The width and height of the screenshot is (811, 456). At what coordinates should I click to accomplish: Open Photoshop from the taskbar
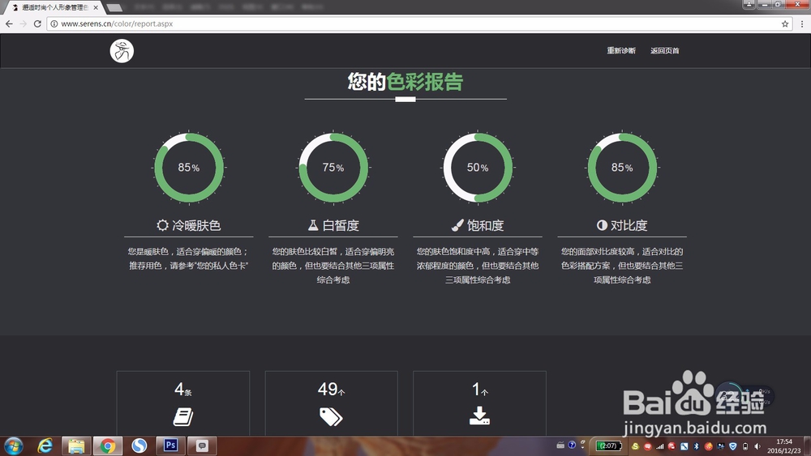pyautogui.click(x=170, y=445)
